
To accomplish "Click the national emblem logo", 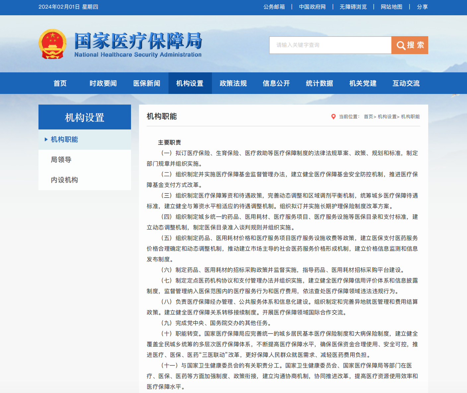I will 52,44.
